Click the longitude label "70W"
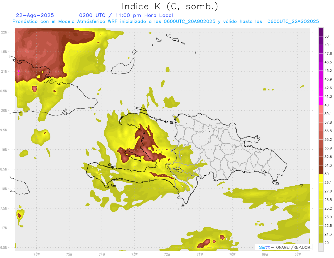 (232, 254)
